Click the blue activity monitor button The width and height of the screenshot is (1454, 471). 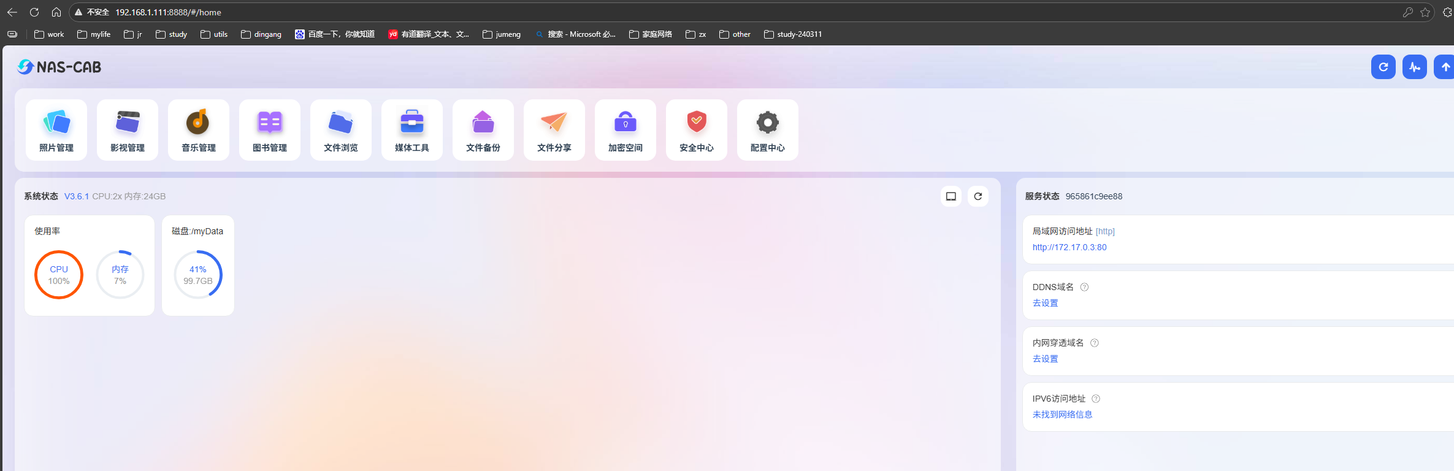point(1414,67)
